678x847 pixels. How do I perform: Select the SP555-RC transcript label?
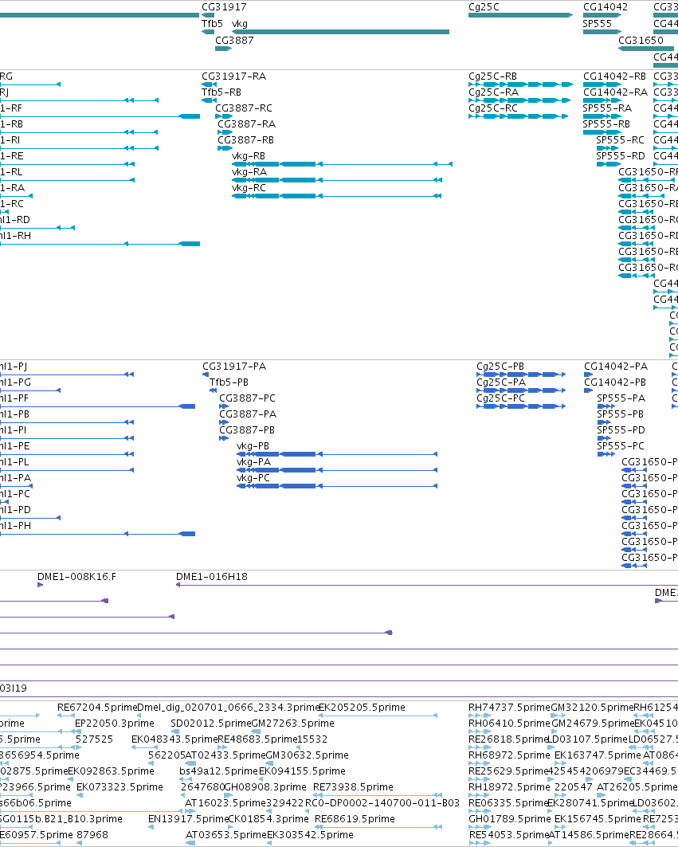pyautogui.click(x=621, y=140)
